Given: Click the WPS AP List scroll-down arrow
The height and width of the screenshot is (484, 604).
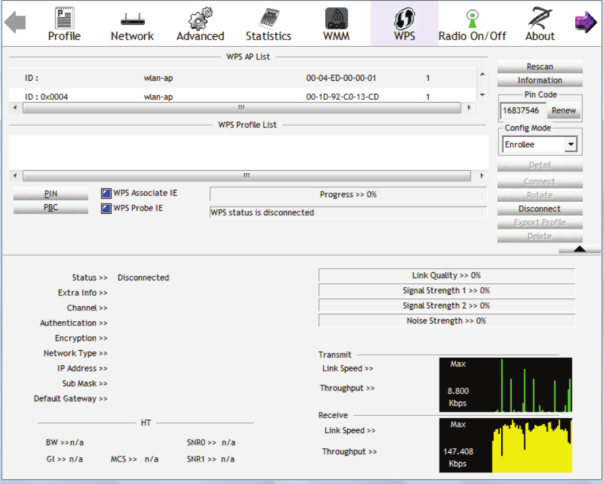Looking at the screenshot, I should tap(482, 95).
